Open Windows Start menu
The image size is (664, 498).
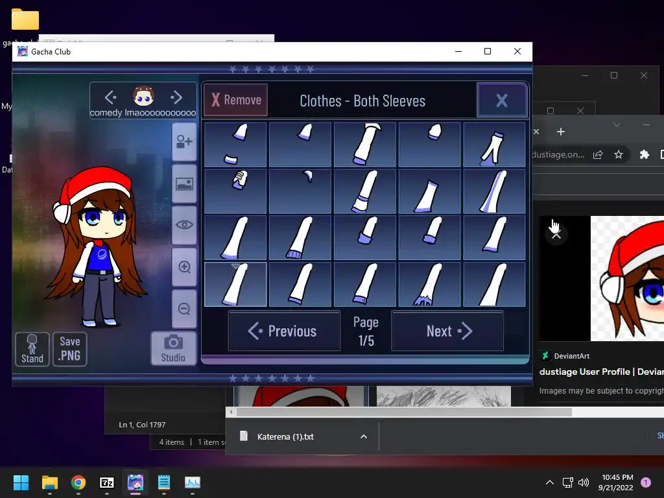click(21, 482)
